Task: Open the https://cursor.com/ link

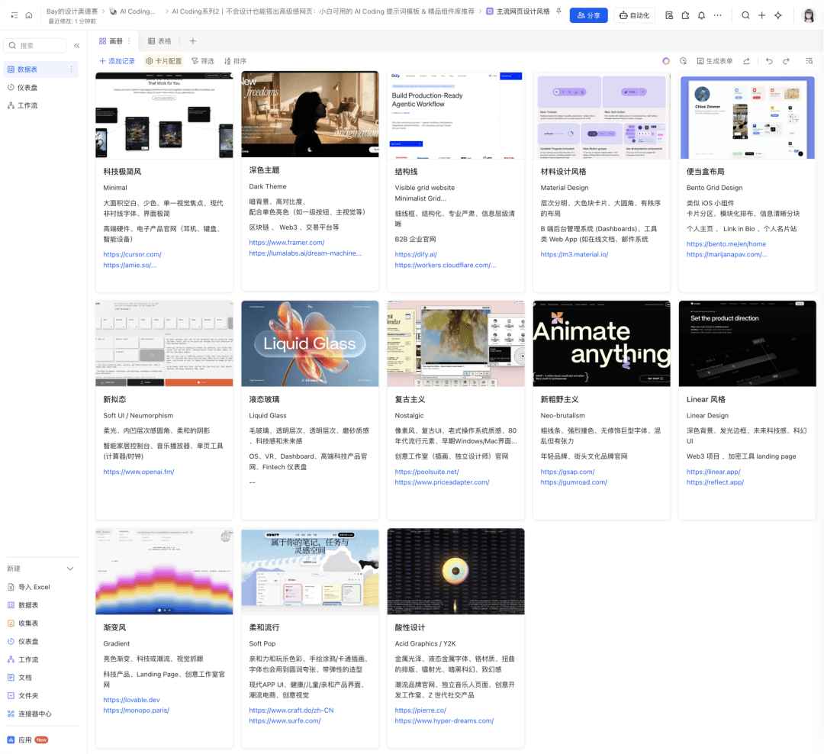Action: (132, 254)
